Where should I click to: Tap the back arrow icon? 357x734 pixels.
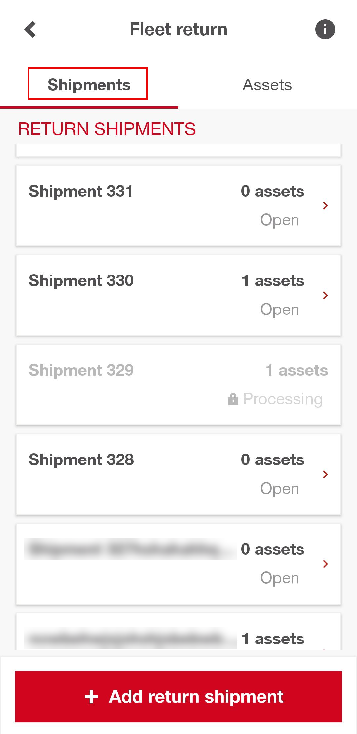tap(30, 29)
